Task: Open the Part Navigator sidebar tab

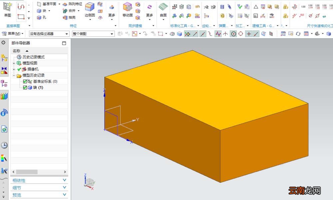Action: [x=4, y=83]
